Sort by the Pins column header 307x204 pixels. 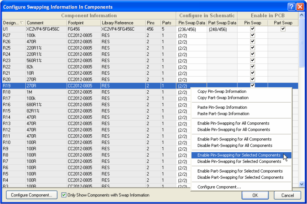pos(153,23)
